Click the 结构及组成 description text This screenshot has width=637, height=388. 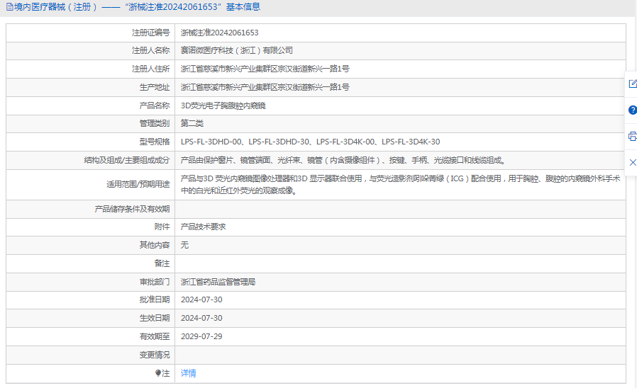click(x=343, y=160)
